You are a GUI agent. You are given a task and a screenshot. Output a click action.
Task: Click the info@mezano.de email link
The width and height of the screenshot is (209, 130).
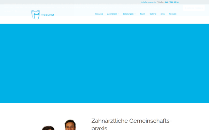(148, 2)
